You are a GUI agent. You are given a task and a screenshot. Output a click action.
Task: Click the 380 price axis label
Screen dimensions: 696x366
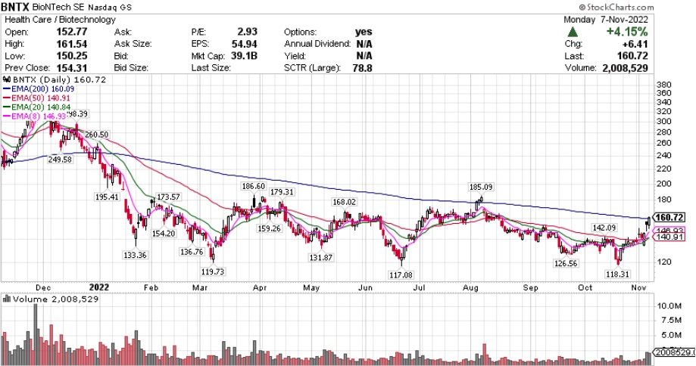663,85
